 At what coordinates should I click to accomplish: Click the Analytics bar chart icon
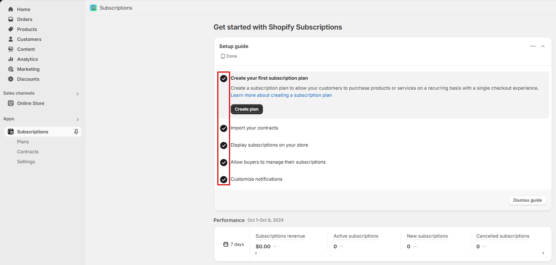[x=11, y=59]
